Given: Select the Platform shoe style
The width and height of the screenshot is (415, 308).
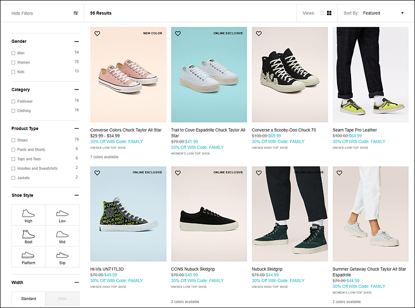Looking at the screenshot, I should (28, 257).
